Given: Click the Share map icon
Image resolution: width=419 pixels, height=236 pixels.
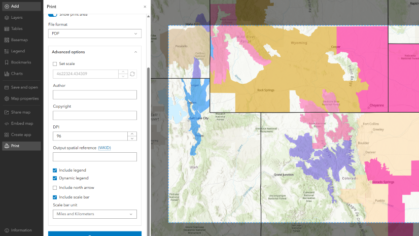Looking at the screenshot, I should pos(7,113).
